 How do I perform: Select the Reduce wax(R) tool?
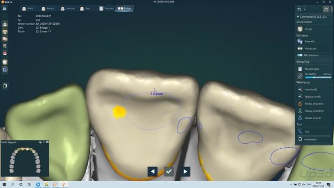309,97
